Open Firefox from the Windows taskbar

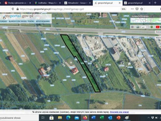tap(85, 118)
